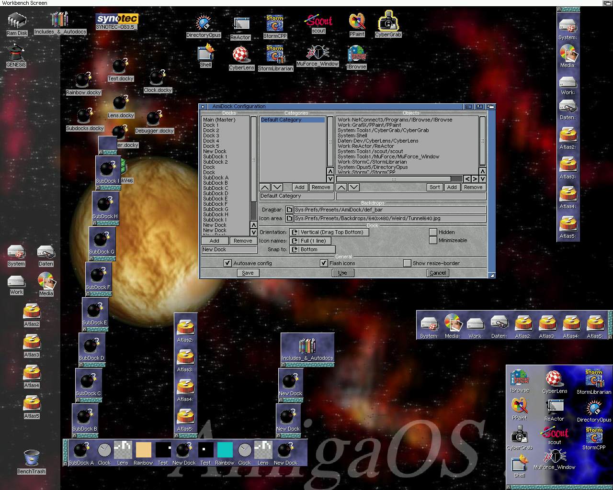Disable the Autosave config checkbox
Image resolution: width=613 pixels, height=490 pixels.
227,263
